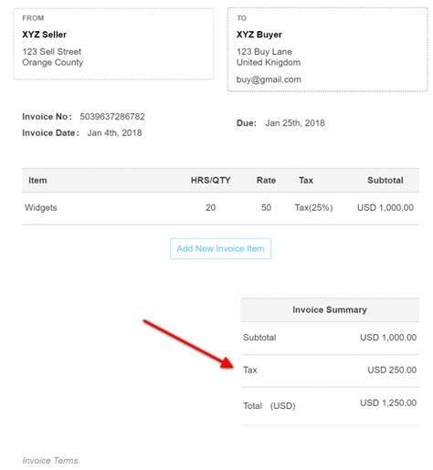Click the Total label in summary
The height and width of the screenshot is (470, 433).
(x=252, y=406)
